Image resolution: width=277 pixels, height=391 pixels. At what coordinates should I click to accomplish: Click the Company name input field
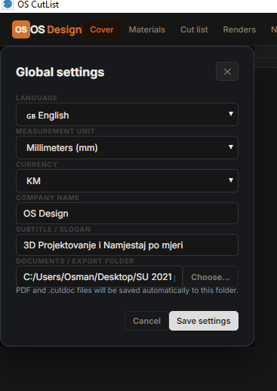[x=127, y=214]
